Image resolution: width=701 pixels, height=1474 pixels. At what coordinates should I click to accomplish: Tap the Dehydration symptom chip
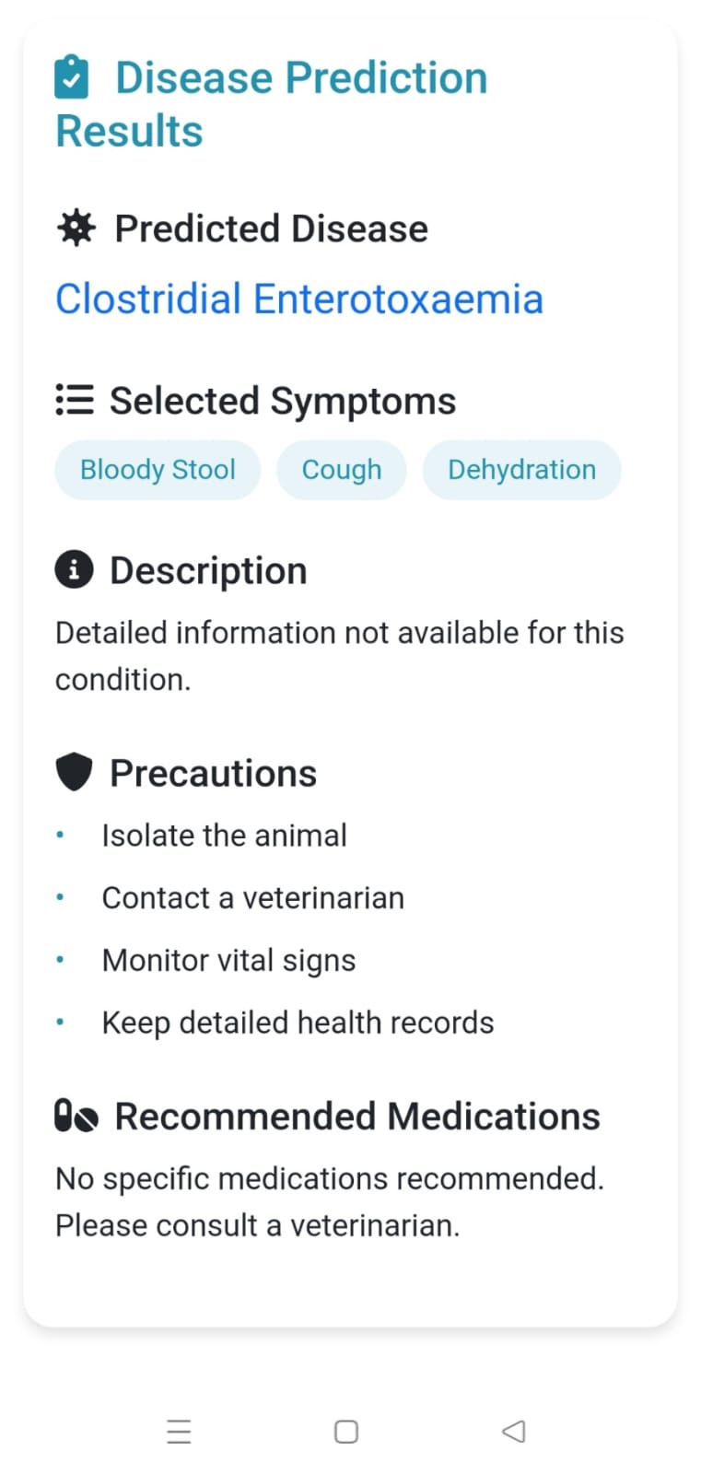pos(521,470)
